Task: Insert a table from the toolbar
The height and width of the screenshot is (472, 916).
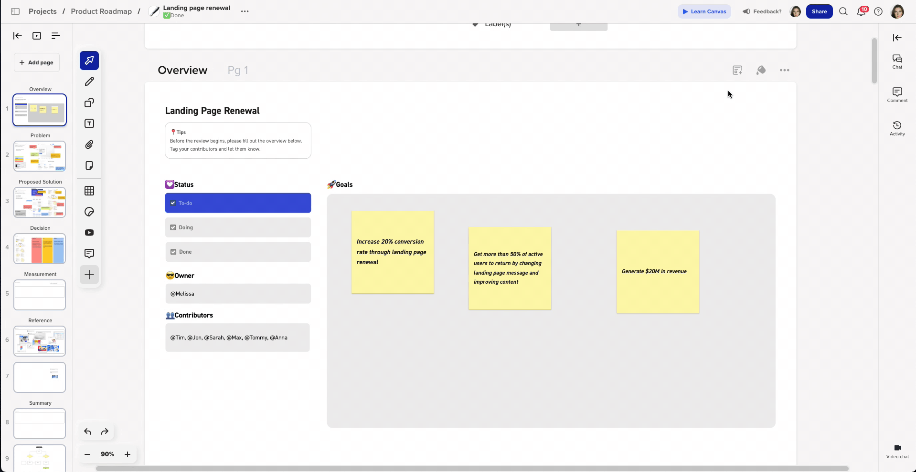Action: tap(89, 191)
